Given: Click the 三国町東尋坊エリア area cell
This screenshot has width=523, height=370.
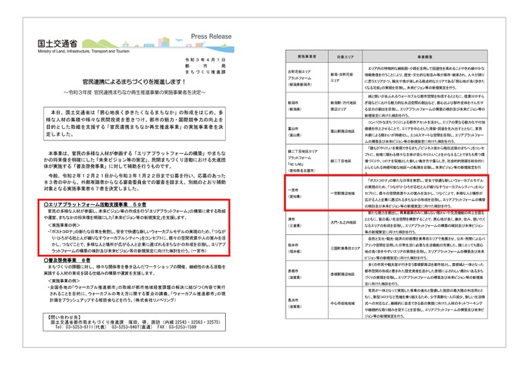Looking at the screenshot, I should 345,248.
